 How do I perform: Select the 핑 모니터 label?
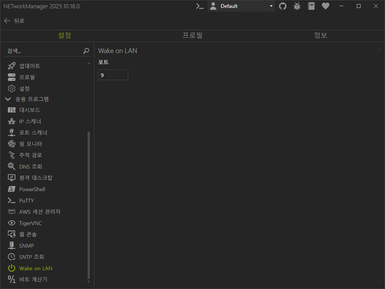pos(31,144)
